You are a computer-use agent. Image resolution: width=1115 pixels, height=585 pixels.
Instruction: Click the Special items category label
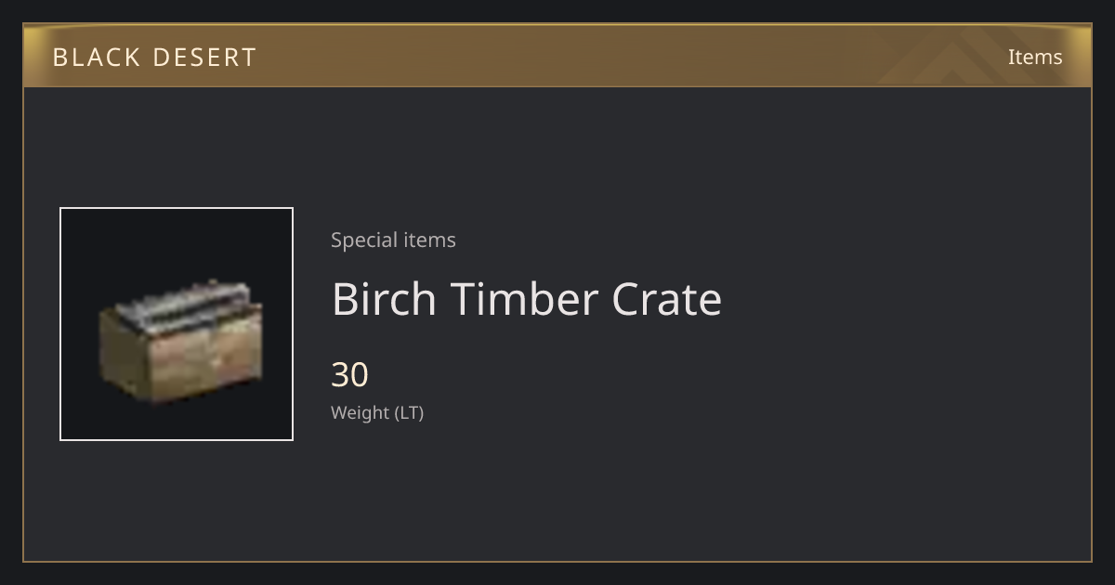click(393, 240)
